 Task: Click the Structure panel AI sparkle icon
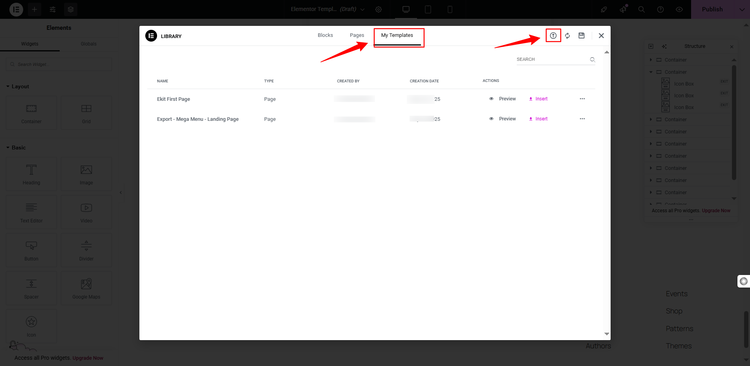[x=664, y=46]
